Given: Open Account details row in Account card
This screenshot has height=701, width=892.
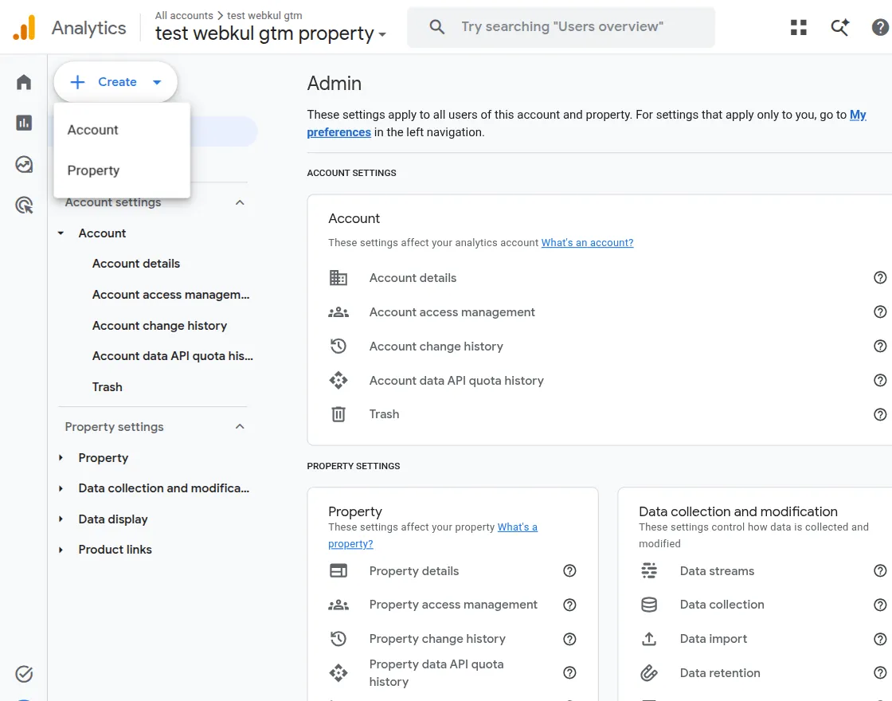Looking at the screenshot, I should click(608, 278).
